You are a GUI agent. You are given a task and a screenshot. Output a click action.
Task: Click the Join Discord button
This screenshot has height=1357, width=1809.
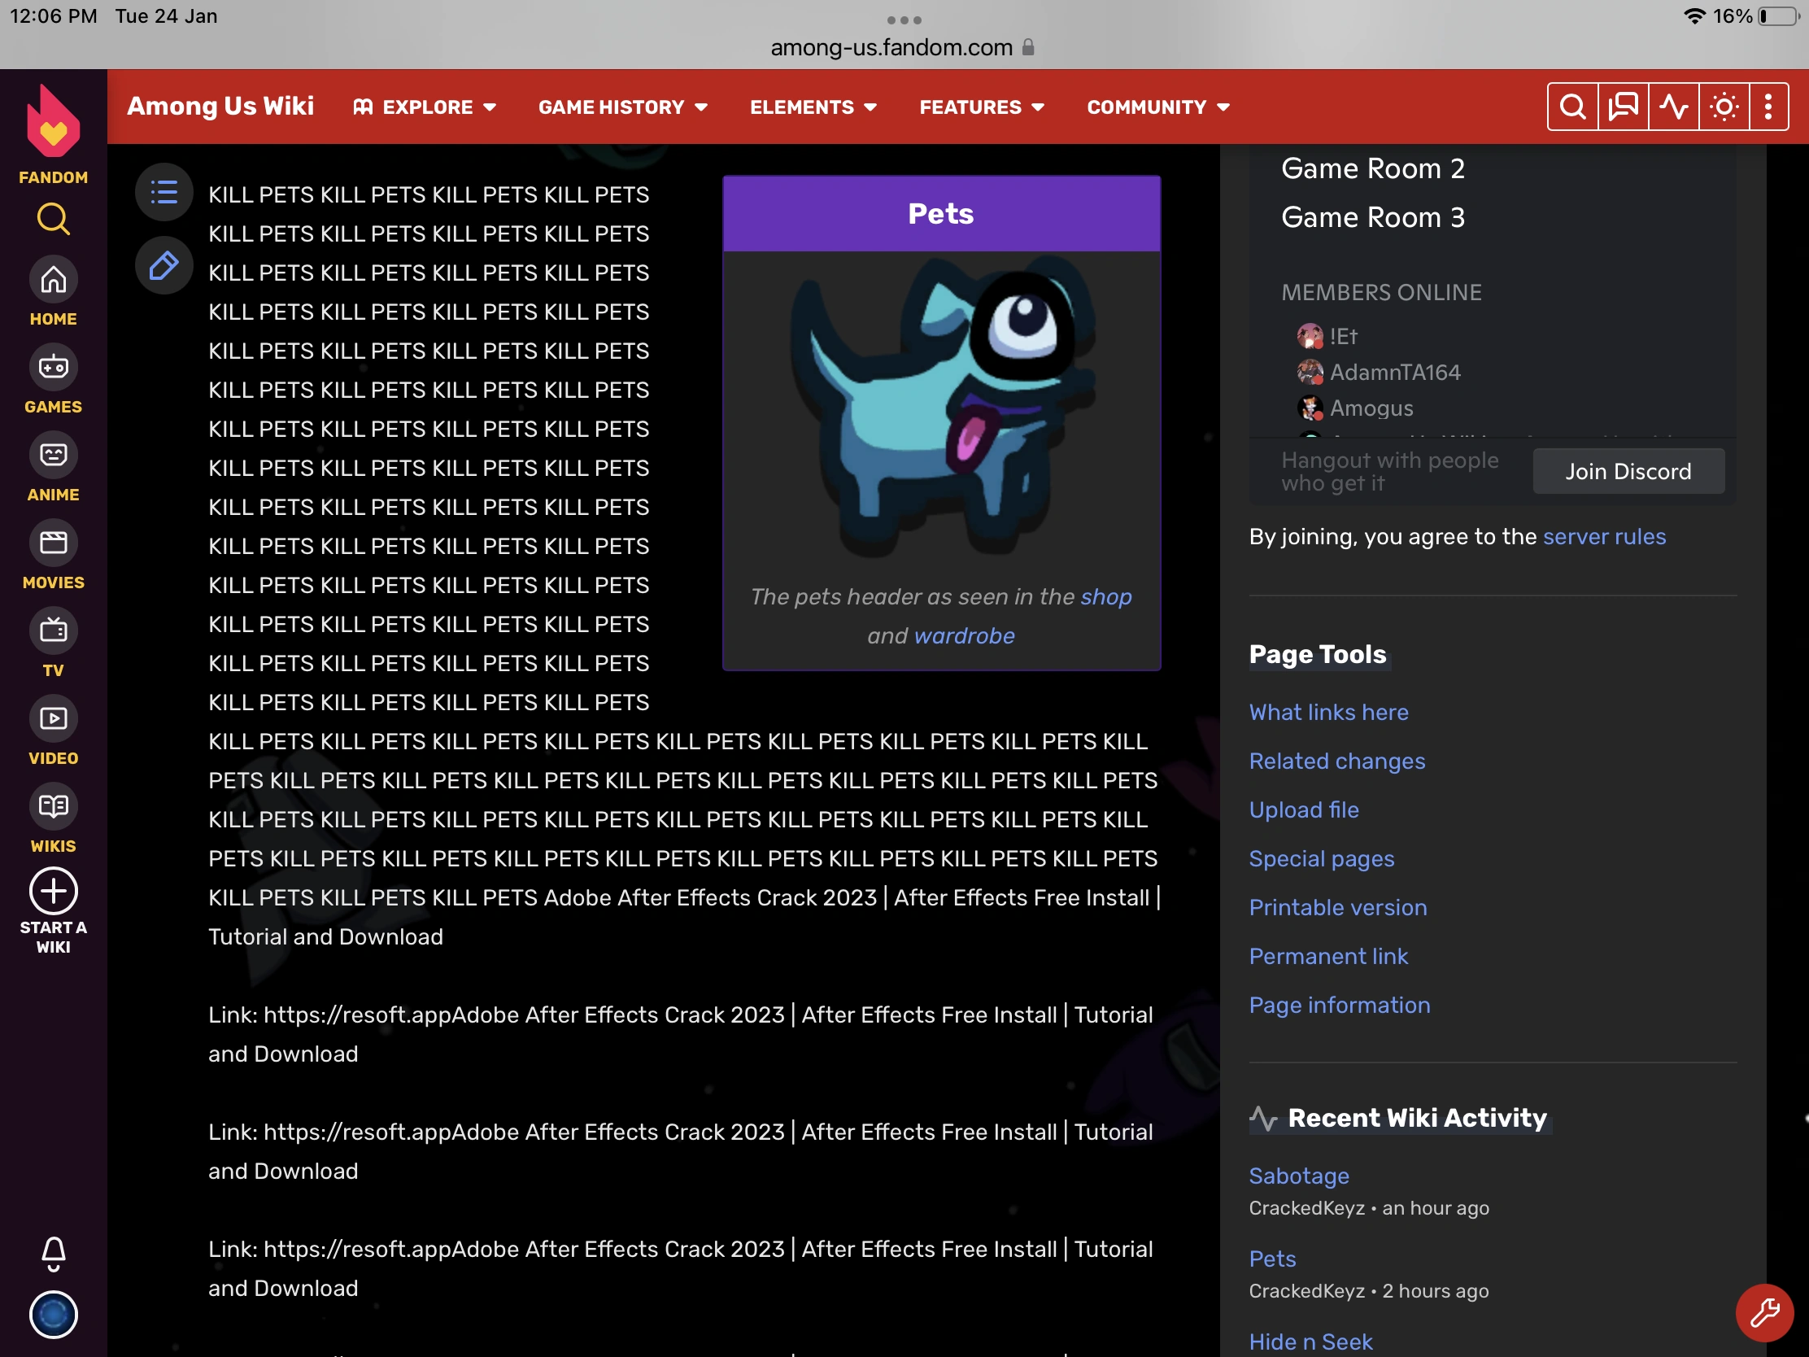tap(1628, 471)
